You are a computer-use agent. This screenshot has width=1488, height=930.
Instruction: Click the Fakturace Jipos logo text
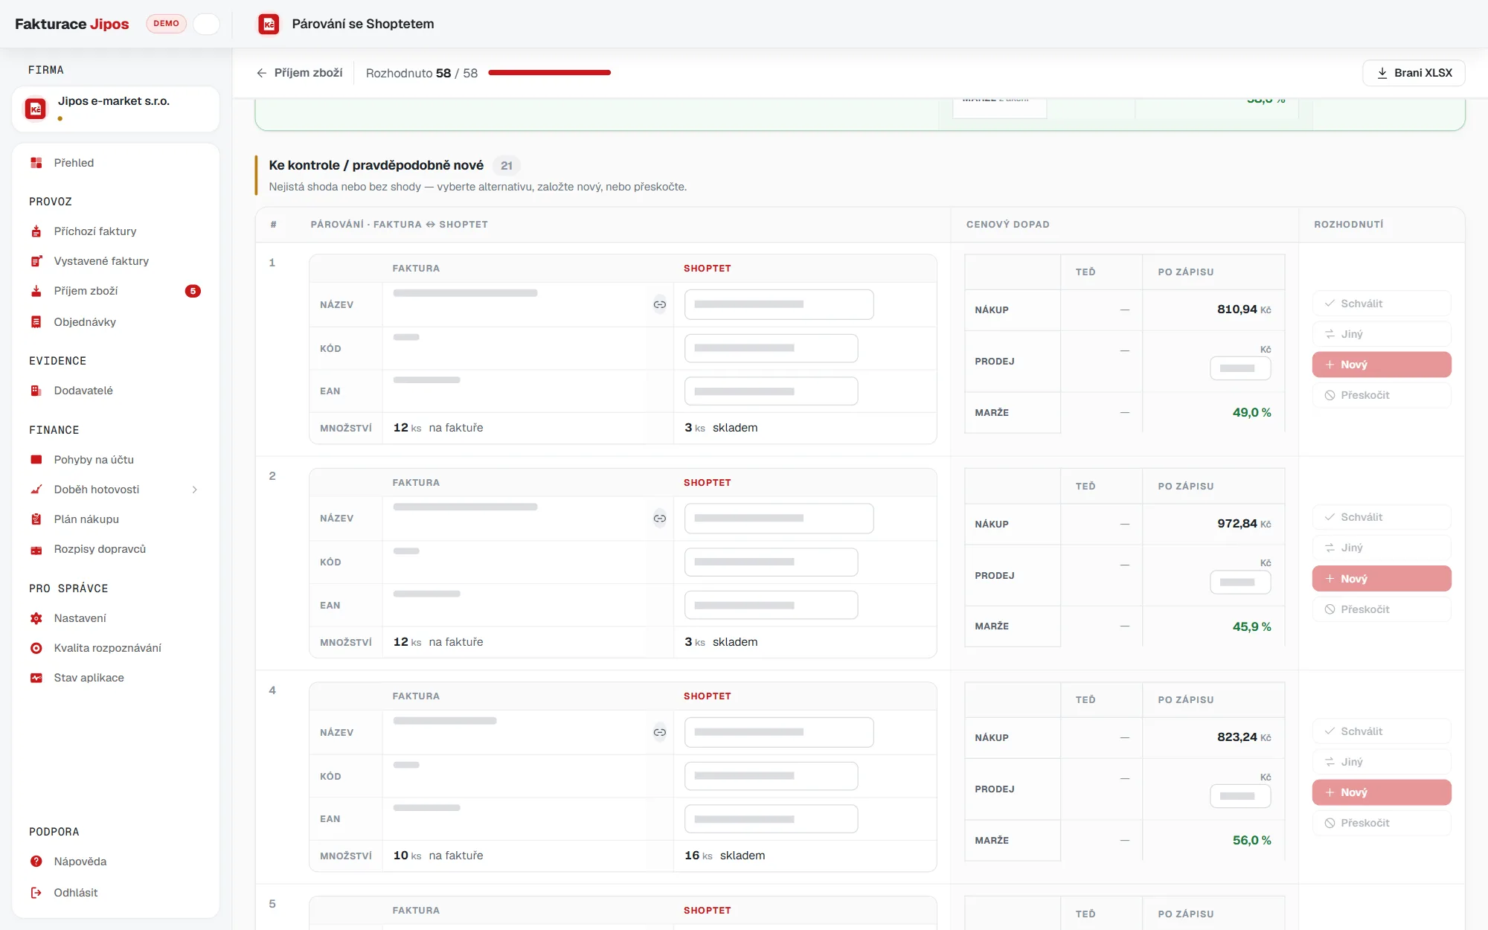[x=72, y=24]
